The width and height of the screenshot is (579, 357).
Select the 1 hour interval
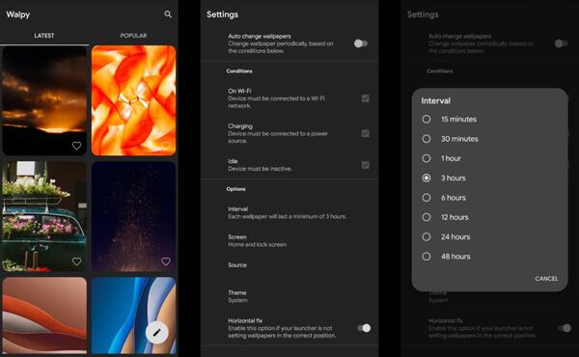point(489,158)
